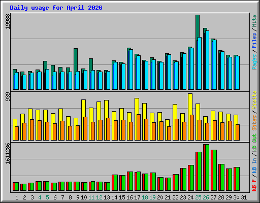This screenshot has height=203, width=260.
Task: Click the 1611286 kB axis label
Action: (x=8, y=154)
